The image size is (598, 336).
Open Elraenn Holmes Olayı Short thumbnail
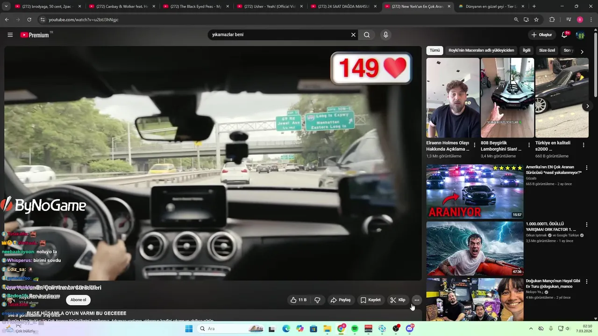453,98
